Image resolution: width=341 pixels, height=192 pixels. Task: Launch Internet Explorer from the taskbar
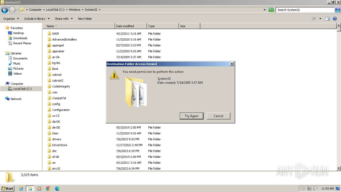pyautogui.click(x=21, y=189)
